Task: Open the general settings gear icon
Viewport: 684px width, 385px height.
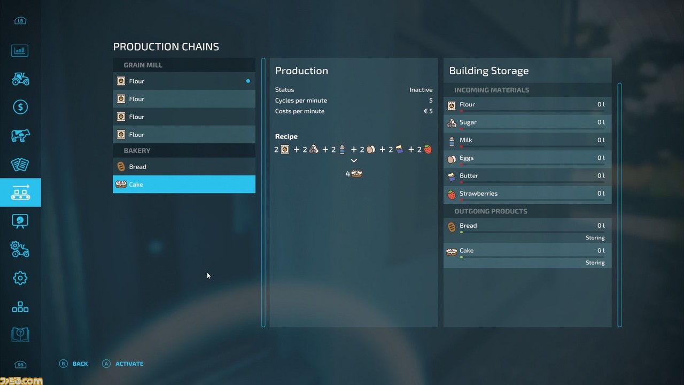Action: click(20, 278)
